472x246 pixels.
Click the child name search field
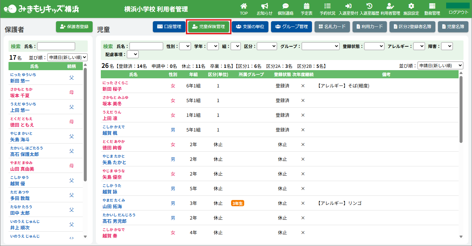[146, 46]
